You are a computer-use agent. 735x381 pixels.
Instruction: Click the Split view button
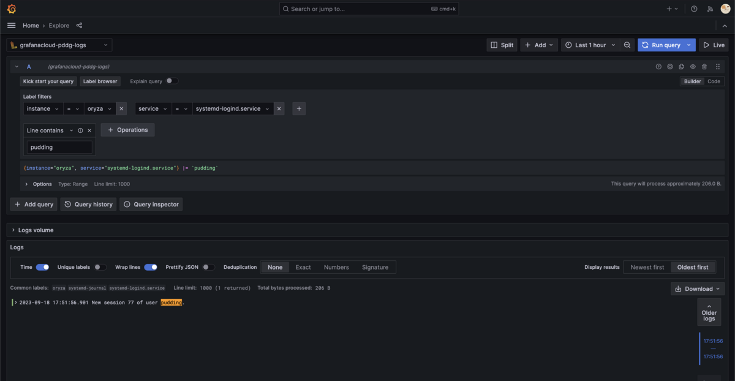pos(502,45)
